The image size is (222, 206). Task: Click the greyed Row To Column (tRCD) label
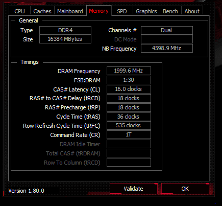(72, 163)
